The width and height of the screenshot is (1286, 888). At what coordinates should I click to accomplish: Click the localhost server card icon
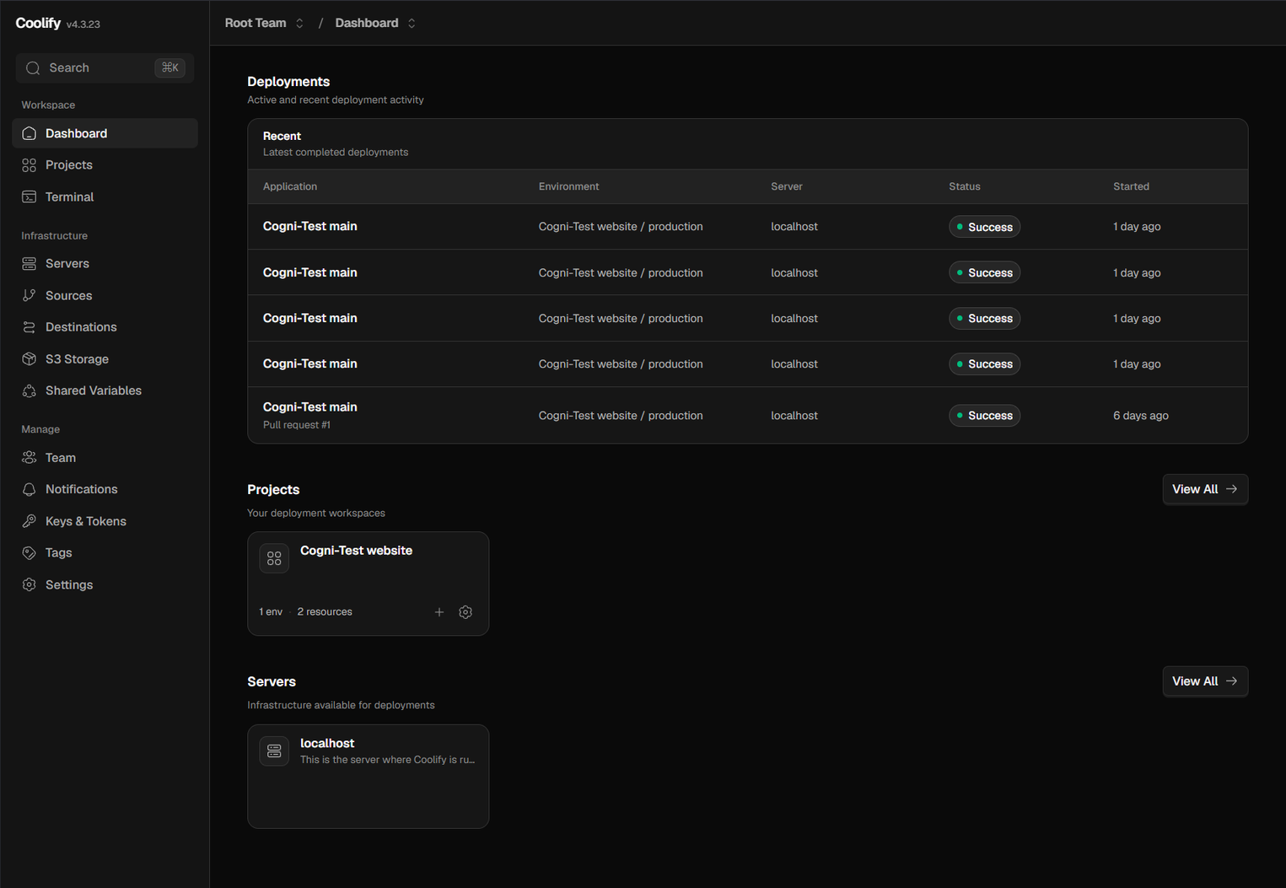click(274, 751)
